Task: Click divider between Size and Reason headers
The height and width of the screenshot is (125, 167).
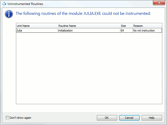Action: pyautogui.click(x=133, y=26)
